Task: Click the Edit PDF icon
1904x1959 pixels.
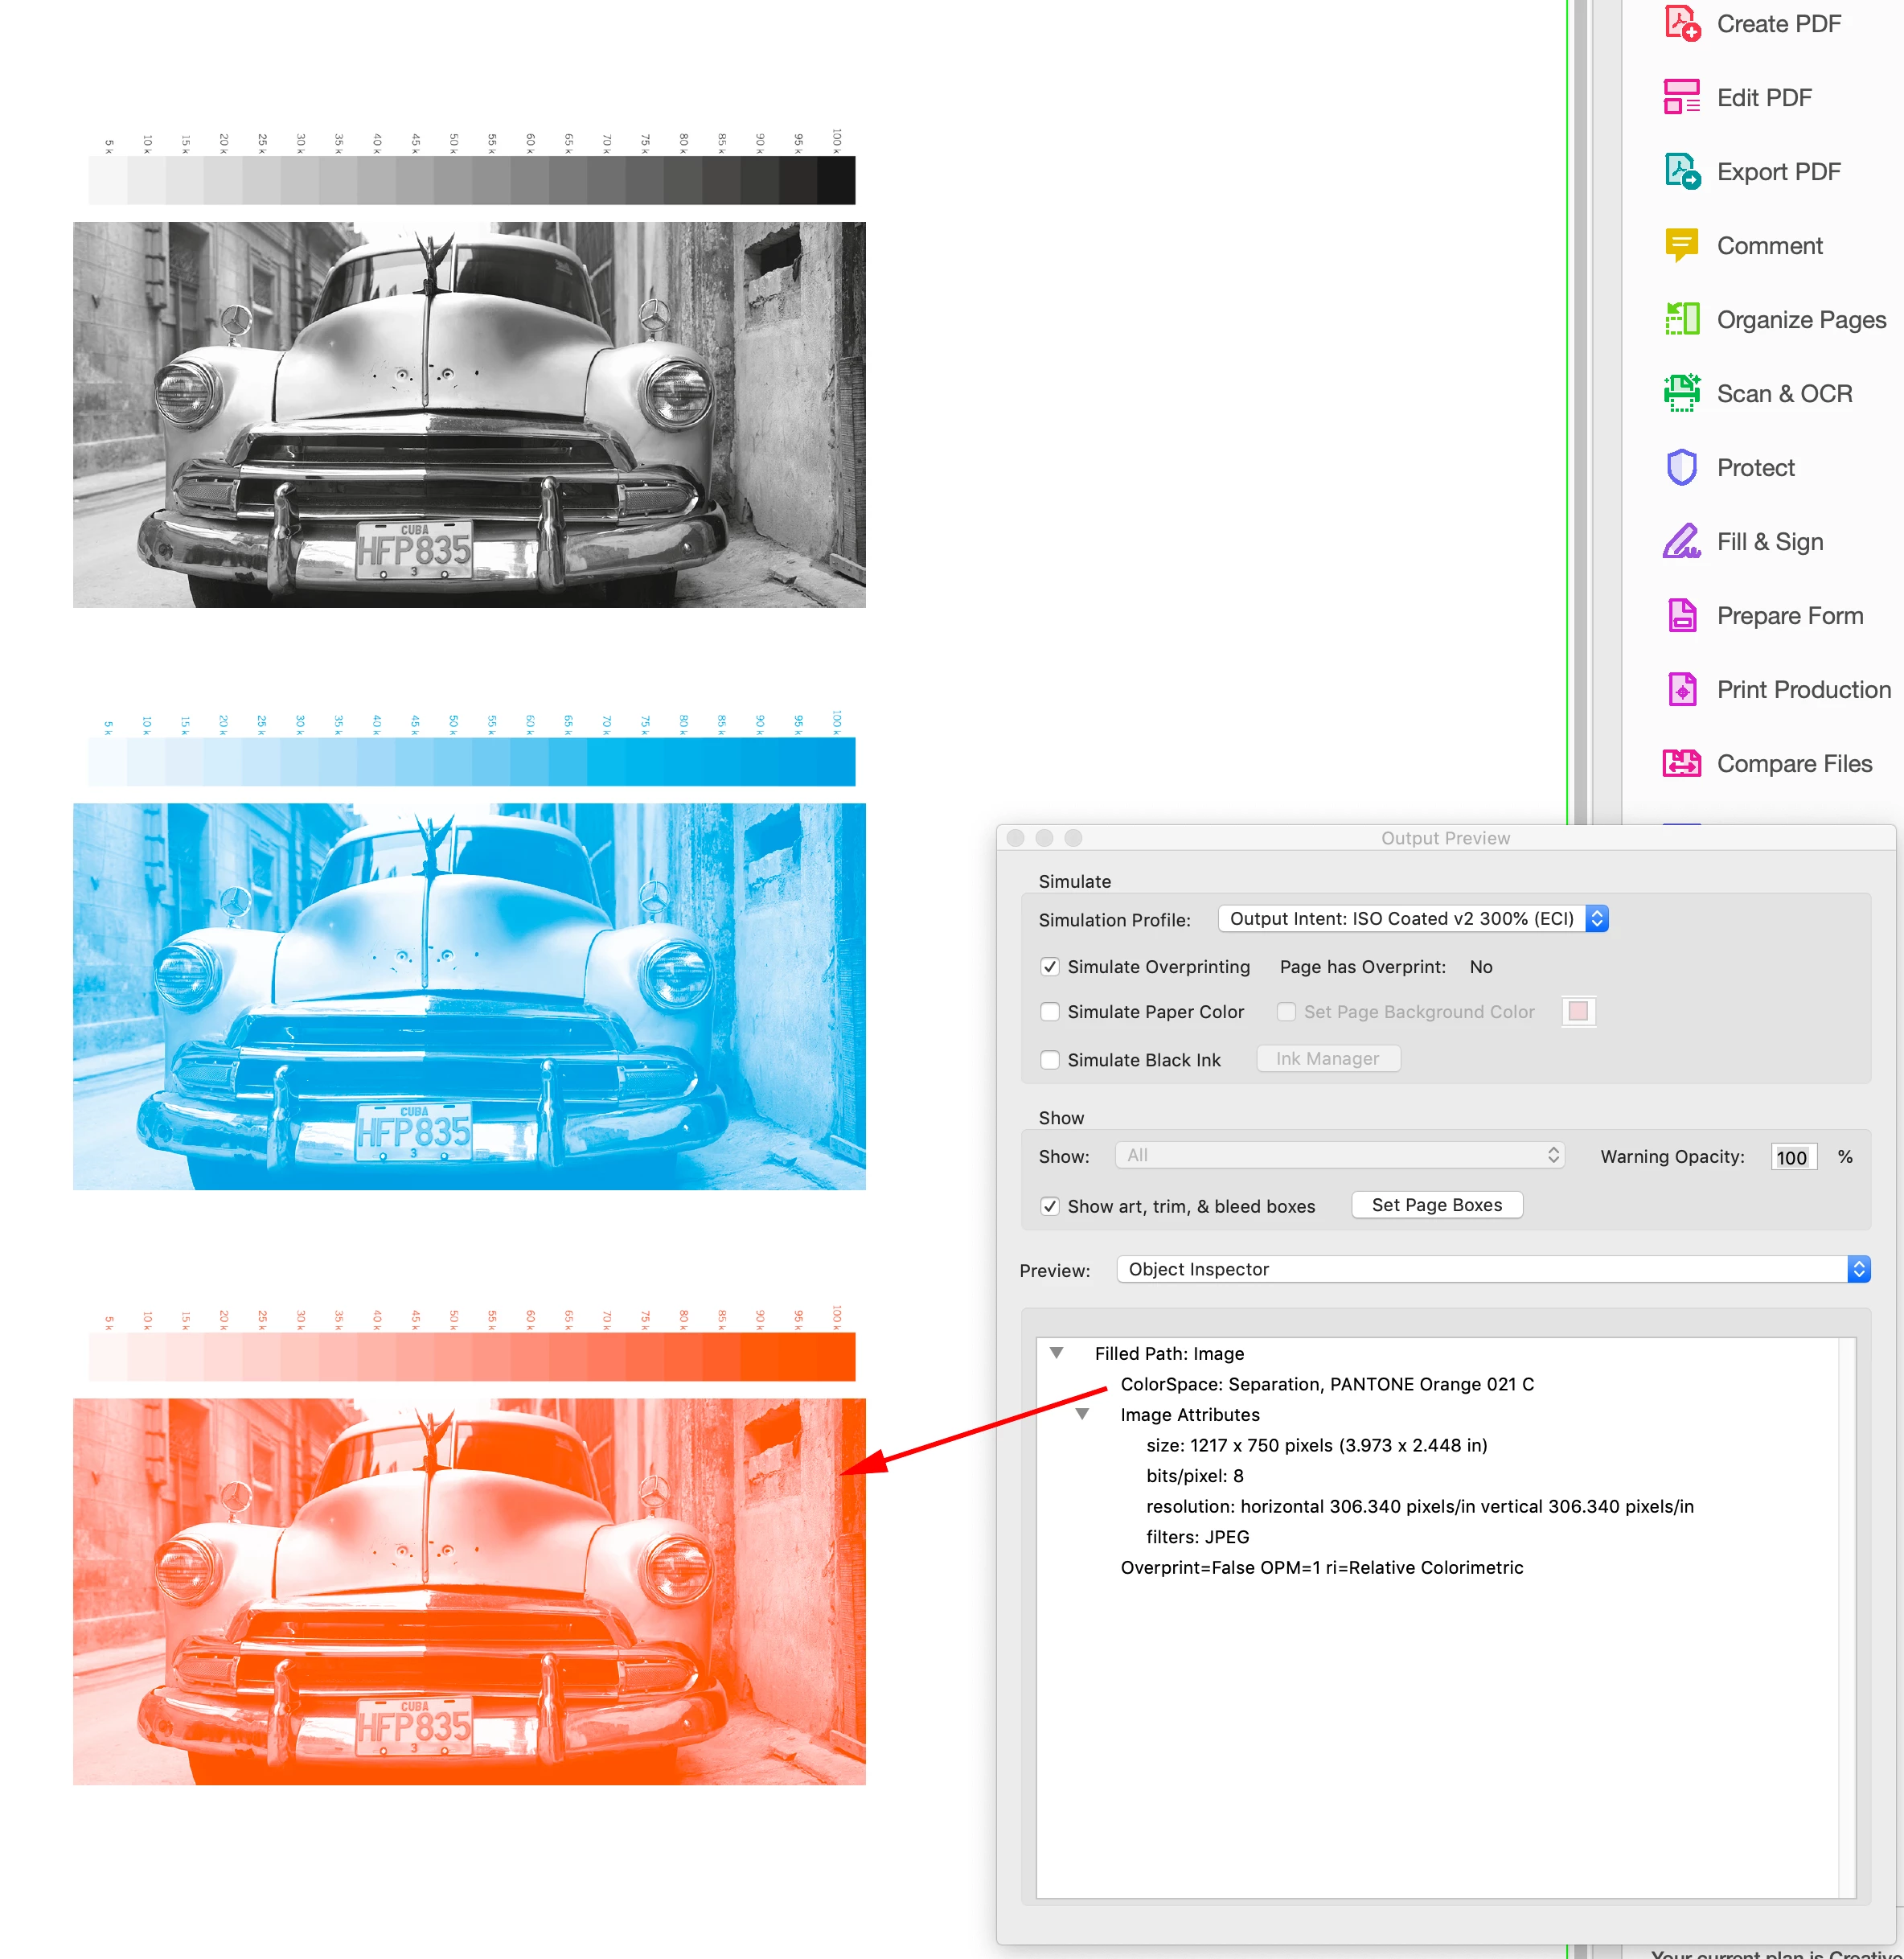Action: (1682, 97)
